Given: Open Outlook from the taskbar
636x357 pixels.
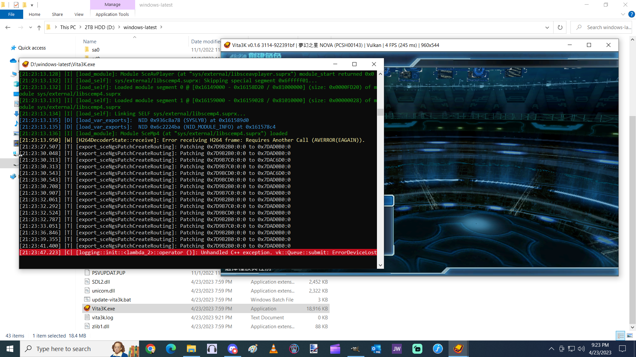Looking at the screenshot, I should [376, 349].
